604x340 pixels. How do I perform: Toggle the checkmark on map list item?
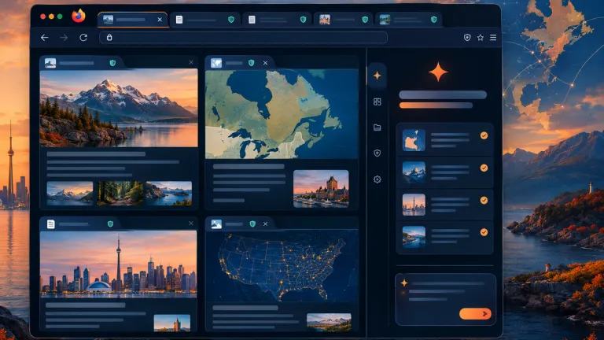[x=484, y=135]
